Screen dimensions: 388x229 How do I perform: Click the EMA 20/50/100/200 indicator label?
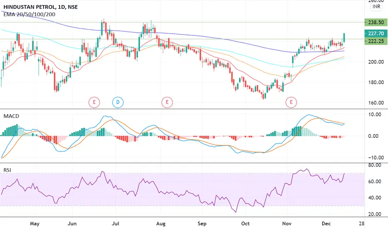pyautogui.click(x=30, y=14)
